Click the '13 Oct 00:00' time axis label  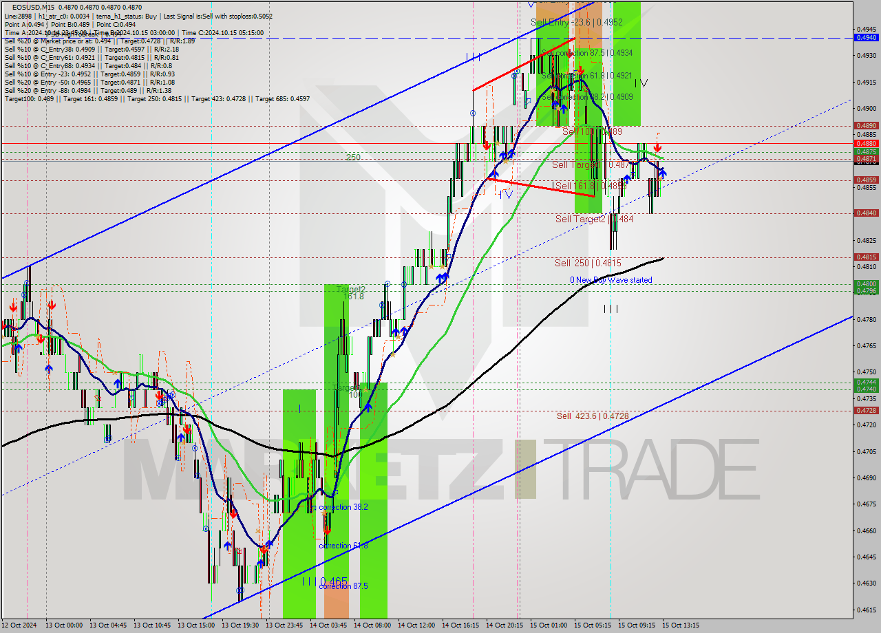click(x=63, y=625)
